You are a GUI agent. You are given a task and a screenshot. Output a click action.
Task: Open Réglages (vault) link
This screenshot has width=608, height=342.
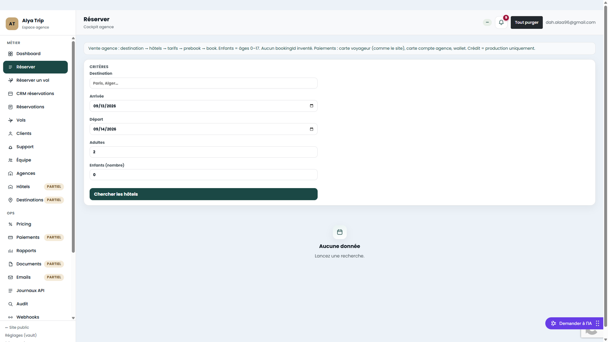tap(21, 335)
